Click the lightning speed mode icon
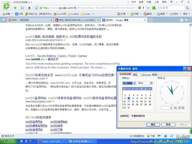The image size is (192, 144). click(x=143, y=8)
